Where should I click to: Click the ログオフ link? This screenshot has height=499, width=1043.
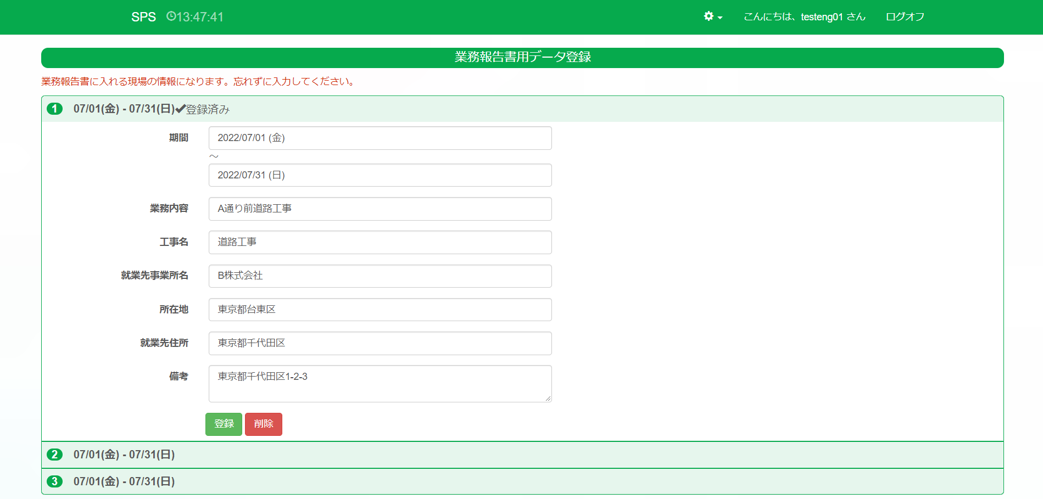coord(905,17)
